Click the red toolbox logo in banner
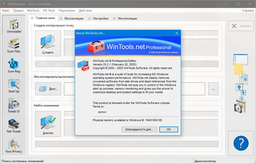This screenshot has width=256, height=164. [96, 46]
